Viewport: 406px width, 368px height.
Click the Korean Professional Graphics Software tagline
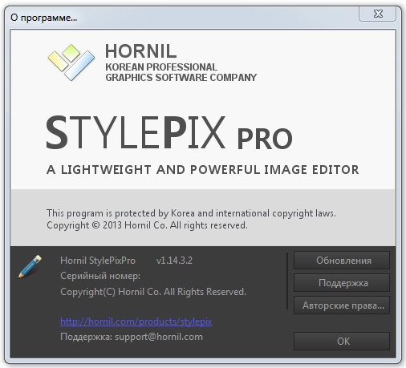click(181, 72)
